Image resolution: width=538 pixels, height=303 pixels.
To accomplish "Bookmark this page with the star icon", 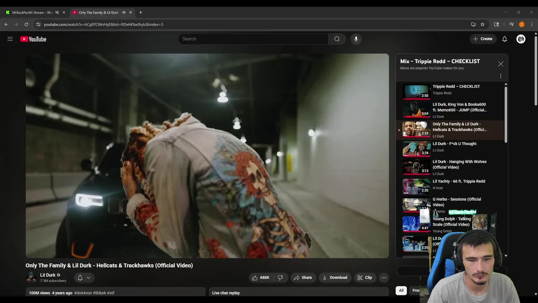I will (x=483, y=24).
